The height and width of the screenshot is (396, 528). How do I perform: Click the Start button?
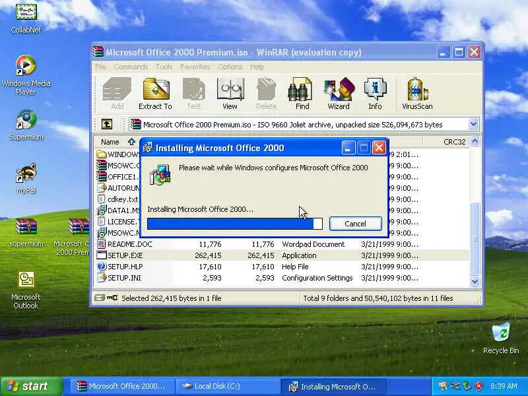[x=32, y=386]
